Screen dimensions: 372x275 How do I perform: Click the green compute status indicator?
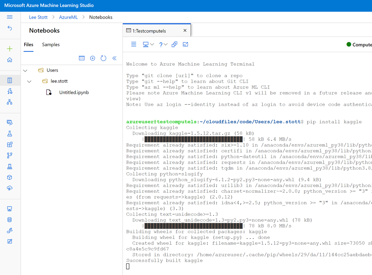(349, 44)
